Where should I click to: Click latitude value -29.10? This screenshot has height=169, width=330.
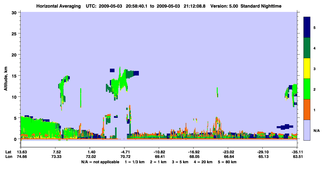pyautogui.click(x=262, y=152)
